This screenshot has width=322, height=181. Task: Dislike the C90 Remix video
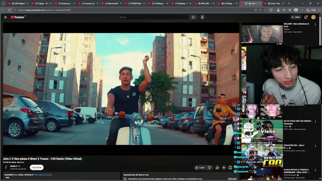click(x=209, y=168)
